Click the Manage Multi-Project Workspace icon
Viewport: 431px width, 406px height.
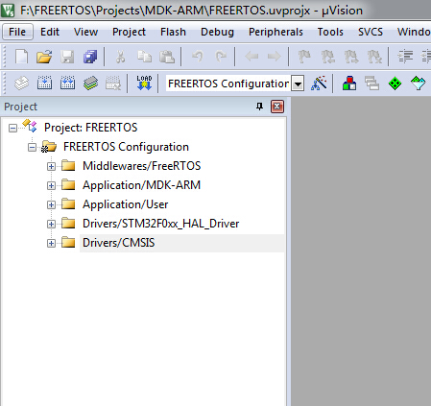click(x=371, y=84)
